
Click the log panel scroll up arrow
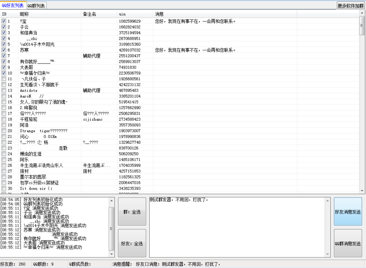(111, 200)
